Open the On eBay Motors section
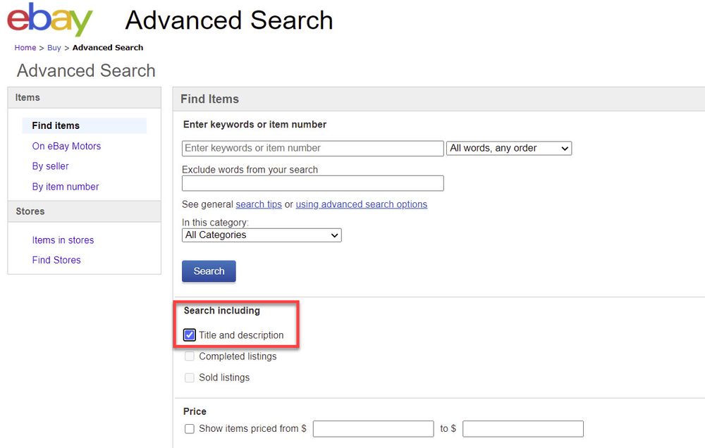The image size is (705, 448). coord(66,146)
